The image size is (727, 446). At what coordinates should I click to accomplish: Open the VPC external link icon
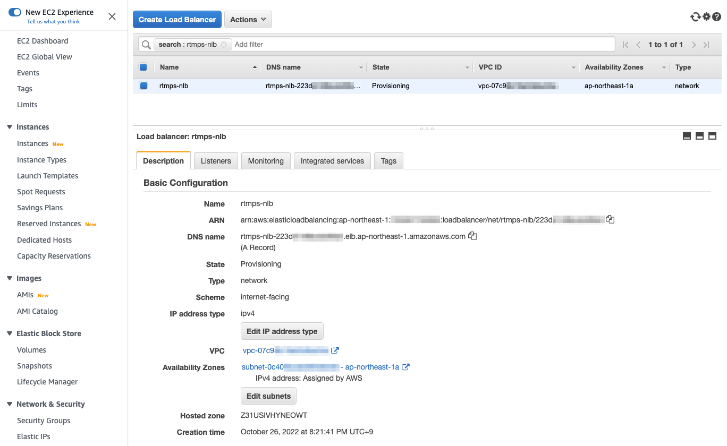335,350
